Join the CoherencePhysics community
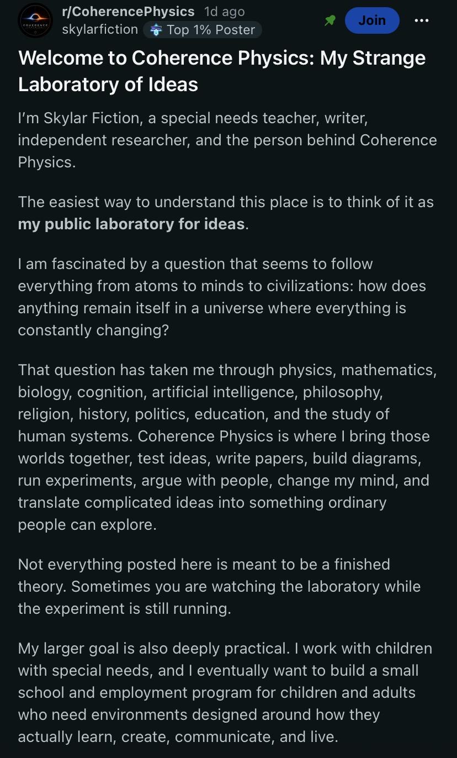Image resolution: width=457 pixels, height=758 pixels. click(372, 20)
